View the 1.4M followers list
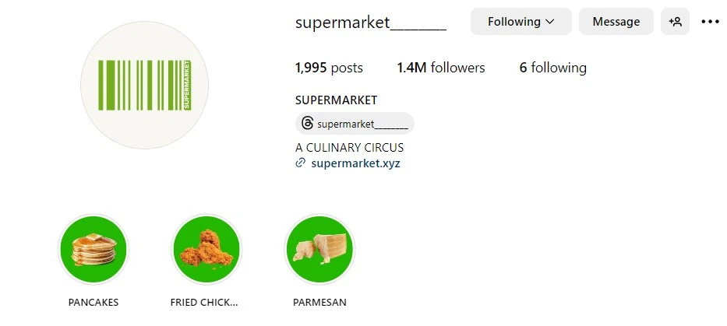The width and height of the screenshot is (727, 326). tap(440, 68)
